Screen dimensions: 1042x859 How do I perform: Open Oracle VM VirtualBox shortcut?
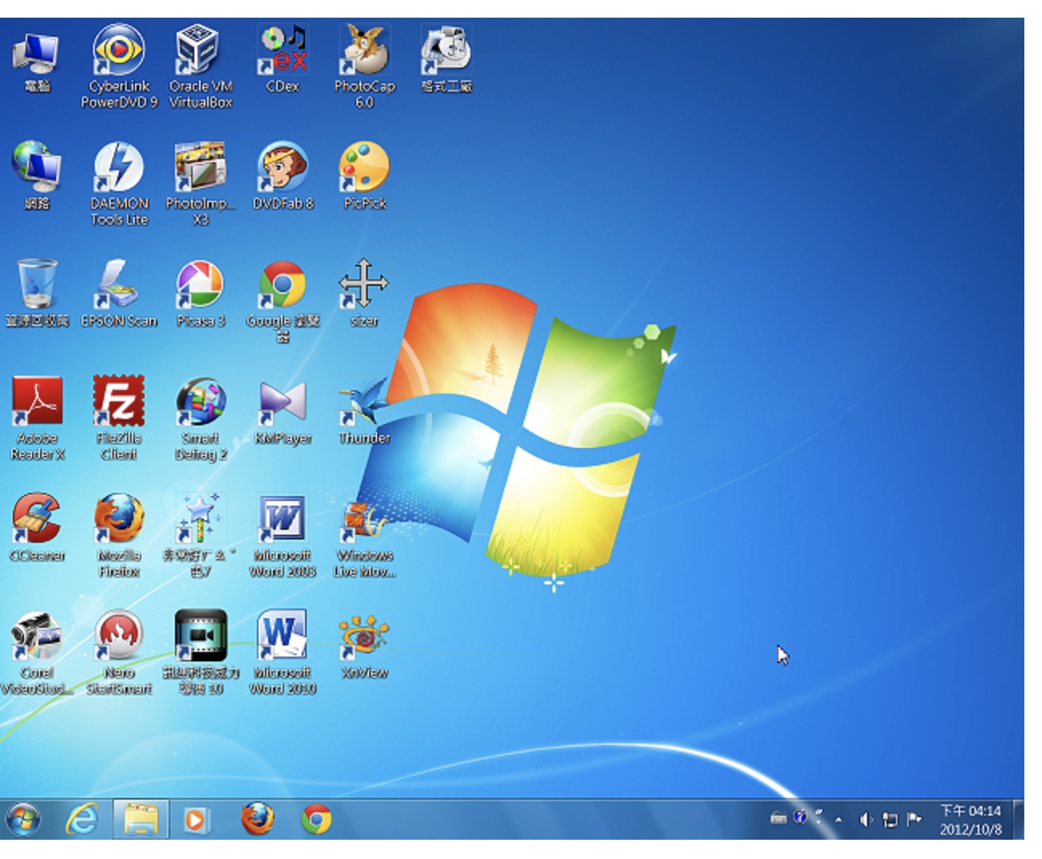pos(201,67)
